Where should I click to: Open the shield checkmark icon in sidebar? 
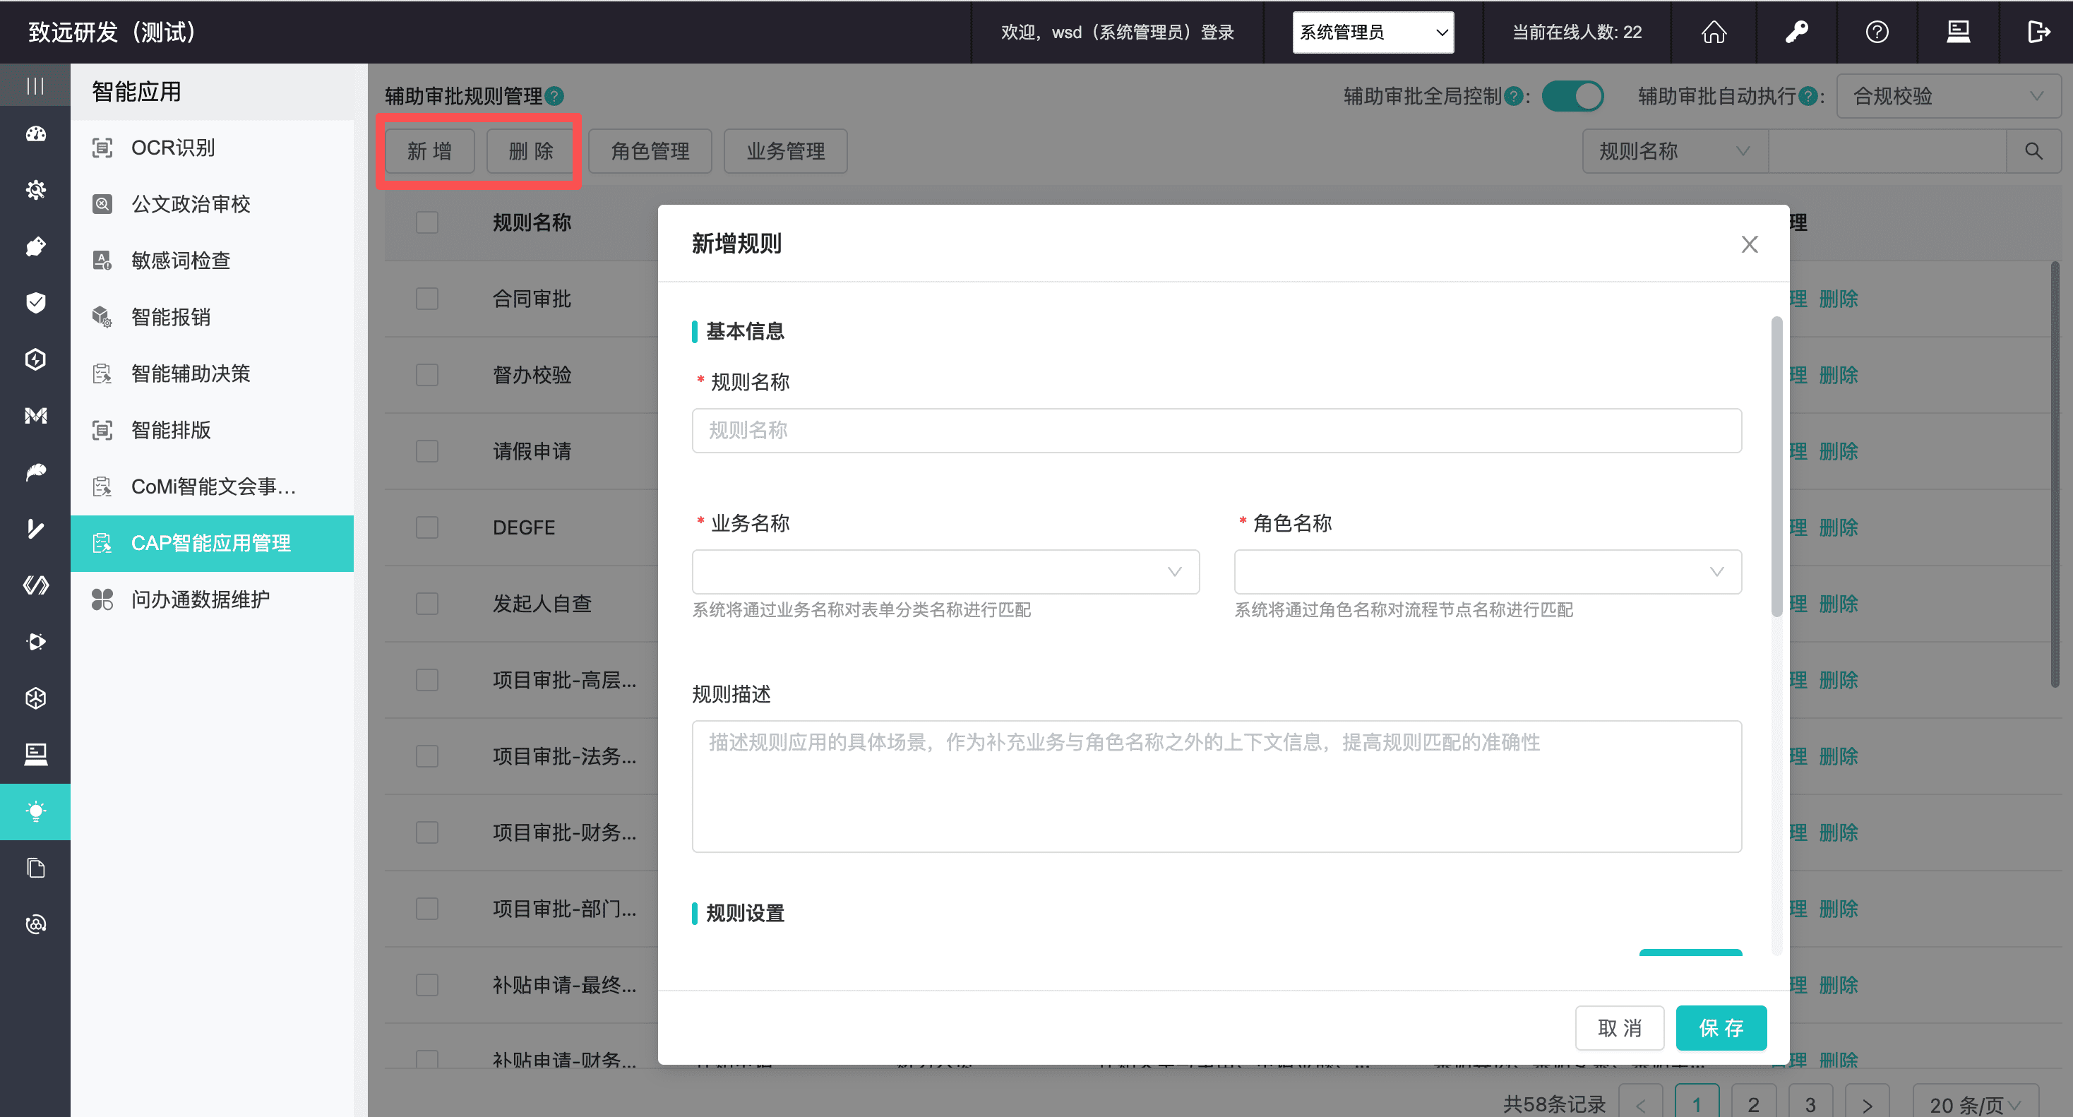35,303
